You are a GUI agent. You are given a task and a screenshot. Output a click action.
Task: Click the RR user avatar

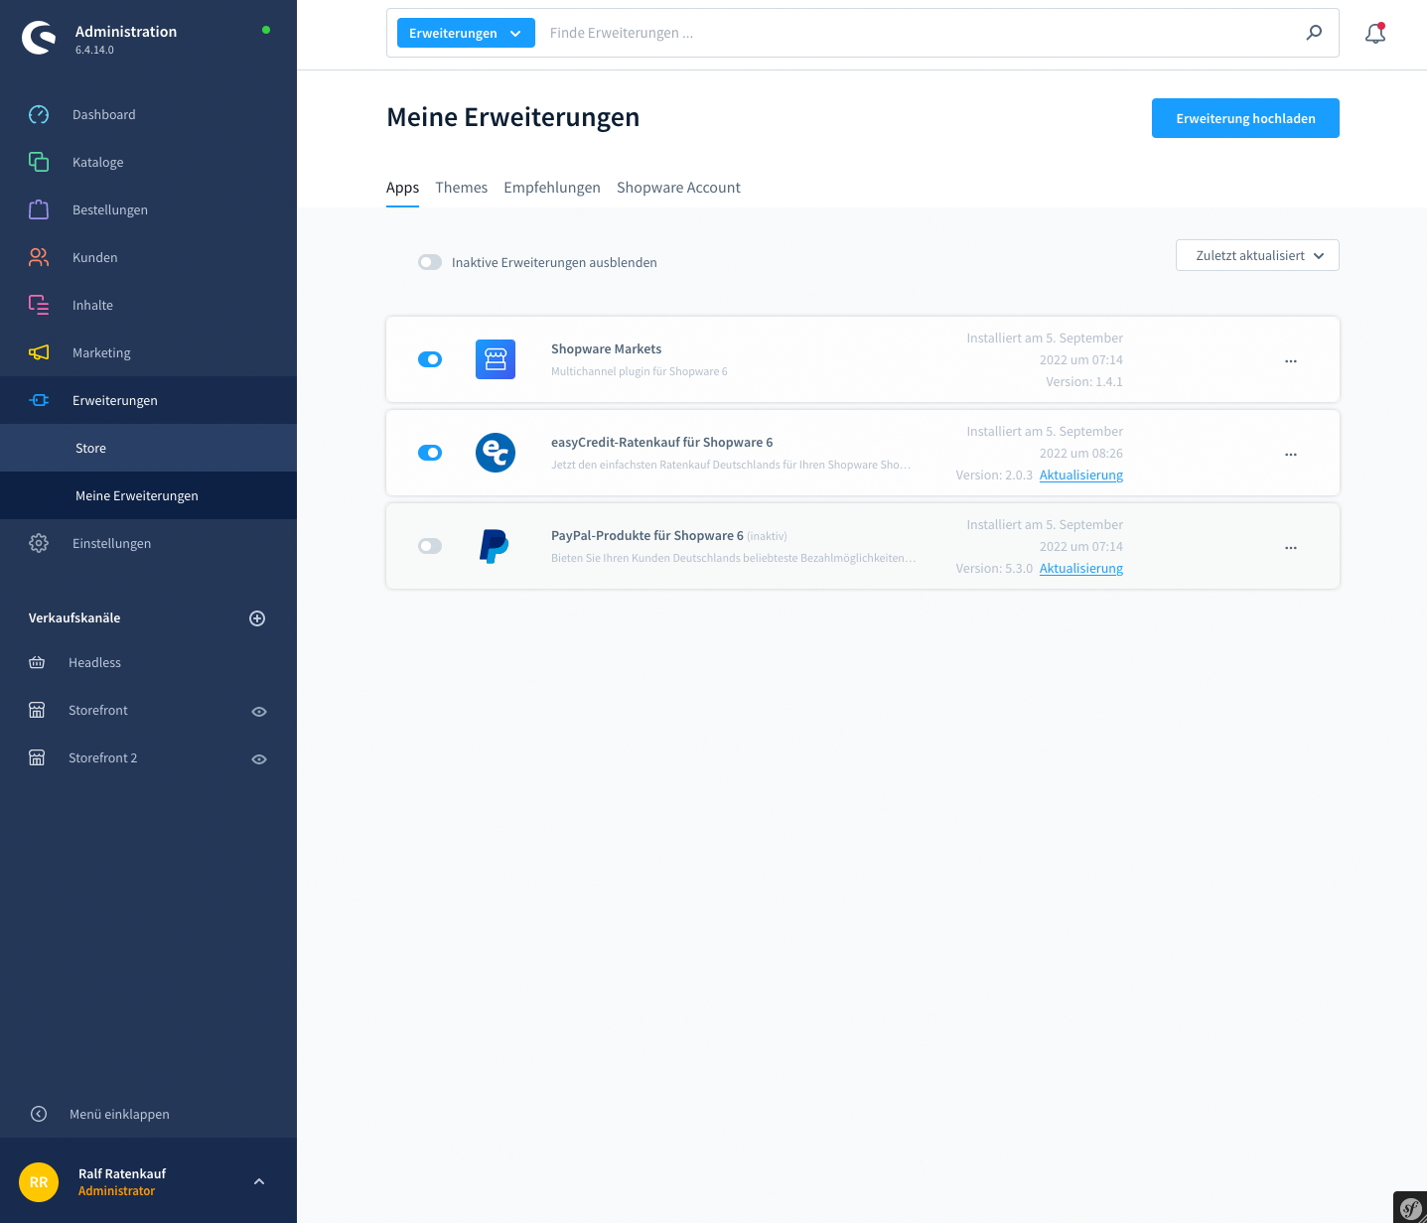pos(39,1181)
